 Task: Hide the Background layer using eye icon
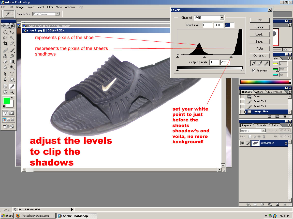(242, 143)
